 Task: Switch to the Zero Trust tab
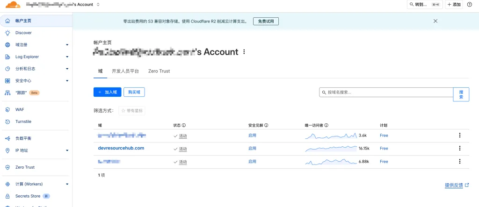[x=159, y=71]
